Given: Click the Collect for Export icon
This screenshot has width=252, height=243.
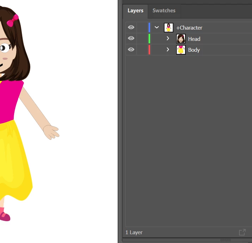Looking at the screenshot, I should pyautogui.click(x=242, y=232).
